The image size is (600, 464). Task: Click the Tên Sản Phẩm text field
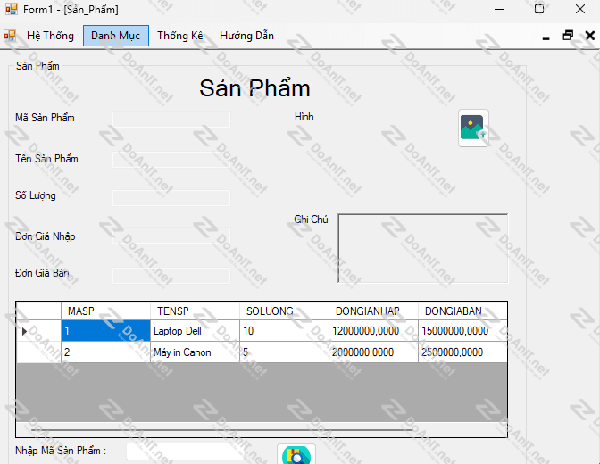click(171, 160)
